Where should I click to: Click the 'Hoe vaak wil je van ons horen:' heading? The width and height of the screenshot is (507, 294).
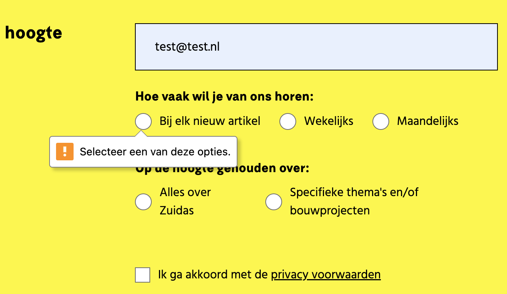click(x=224, y=97)
